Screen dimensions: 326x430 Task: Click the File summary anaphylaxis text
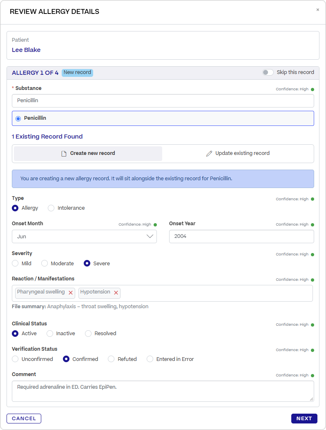click(x=80, y=306)
